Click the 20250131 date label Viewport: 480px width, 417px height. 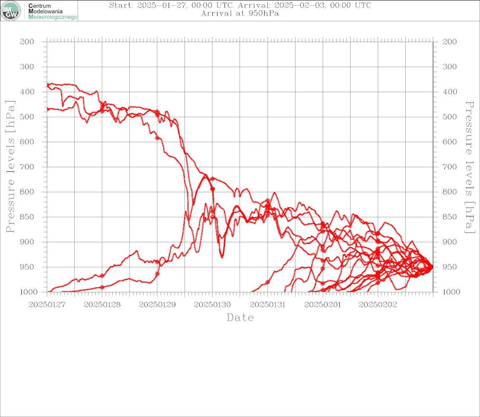268,305
